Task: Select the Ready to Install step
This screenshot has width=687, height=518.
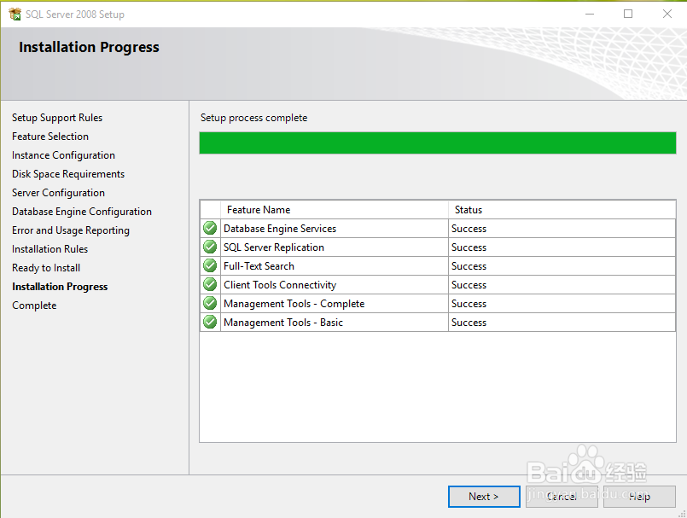Action: 46,268
